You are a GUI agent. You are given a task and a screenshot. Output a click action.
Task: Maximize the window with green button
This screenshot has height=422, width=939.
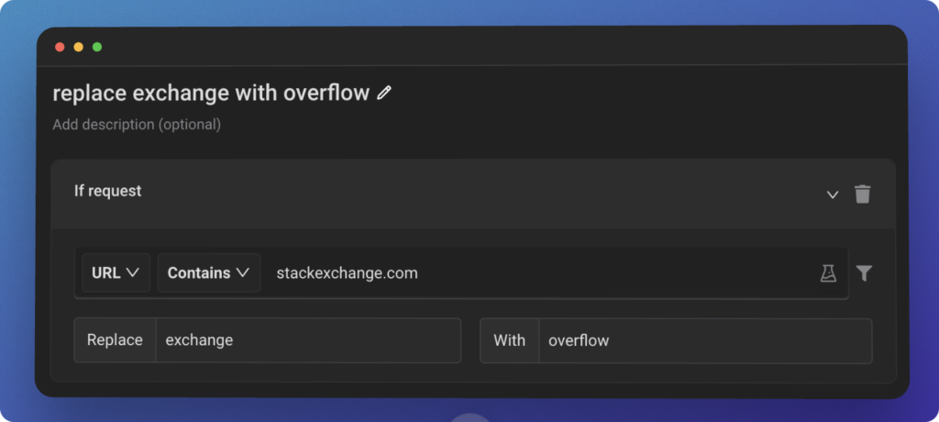coord(97,47)
